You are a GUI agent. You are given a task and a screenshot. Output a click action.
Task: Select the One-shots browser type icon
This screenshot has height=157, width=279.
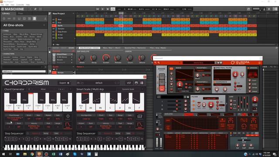(34, 18)
